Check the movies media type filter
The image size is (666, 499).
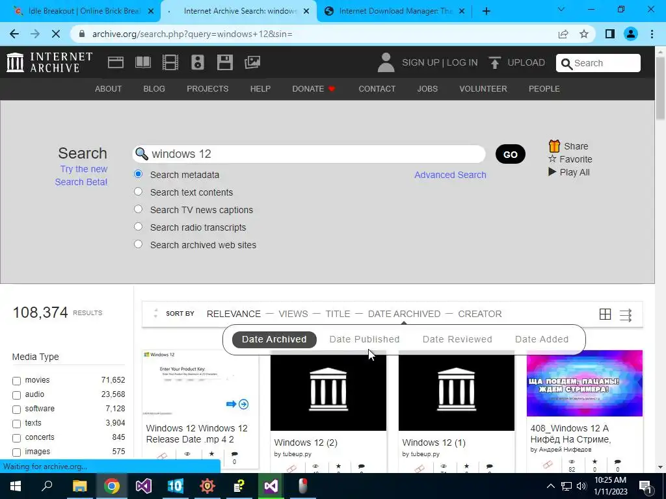16,381
